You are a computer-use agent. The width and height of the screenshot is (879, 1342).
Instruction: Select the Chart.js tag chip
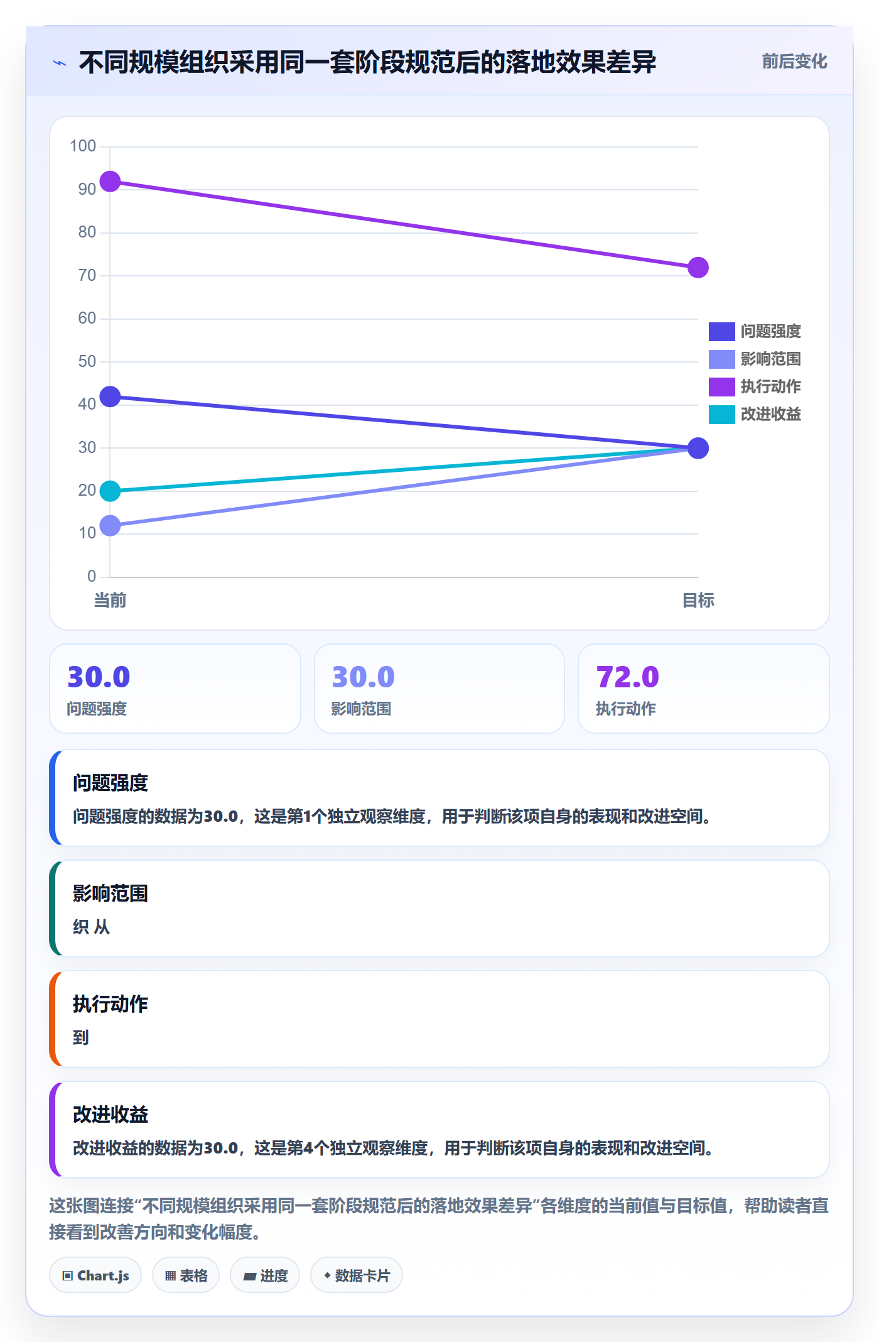(95, 1275)
